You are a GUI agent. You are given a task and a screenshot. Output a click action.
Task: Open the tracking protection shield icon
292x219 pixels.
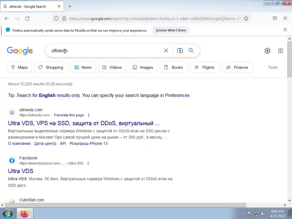tap(56, 18)
